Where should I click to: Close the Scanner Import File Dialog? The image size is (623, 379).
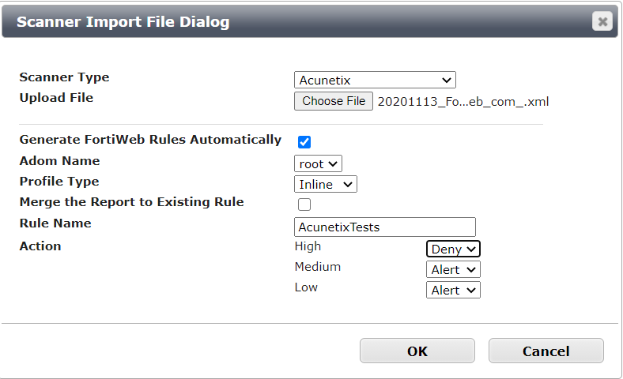coord(602,21)
